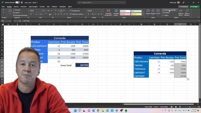Click the Decrease Font Size icon
Image resolution: width=201 pixels, height=113 pixels.
pos(52,11)
